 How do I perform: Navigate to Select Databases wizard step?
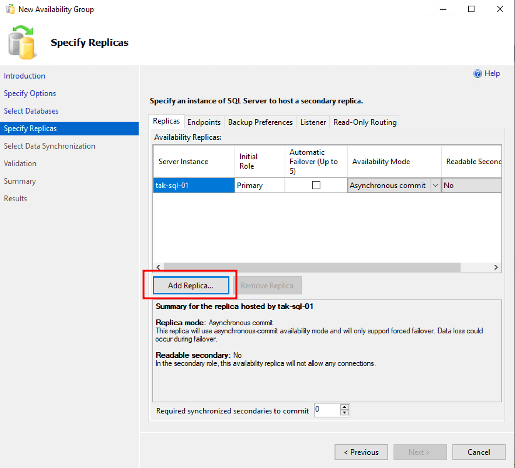click(31, 111)
